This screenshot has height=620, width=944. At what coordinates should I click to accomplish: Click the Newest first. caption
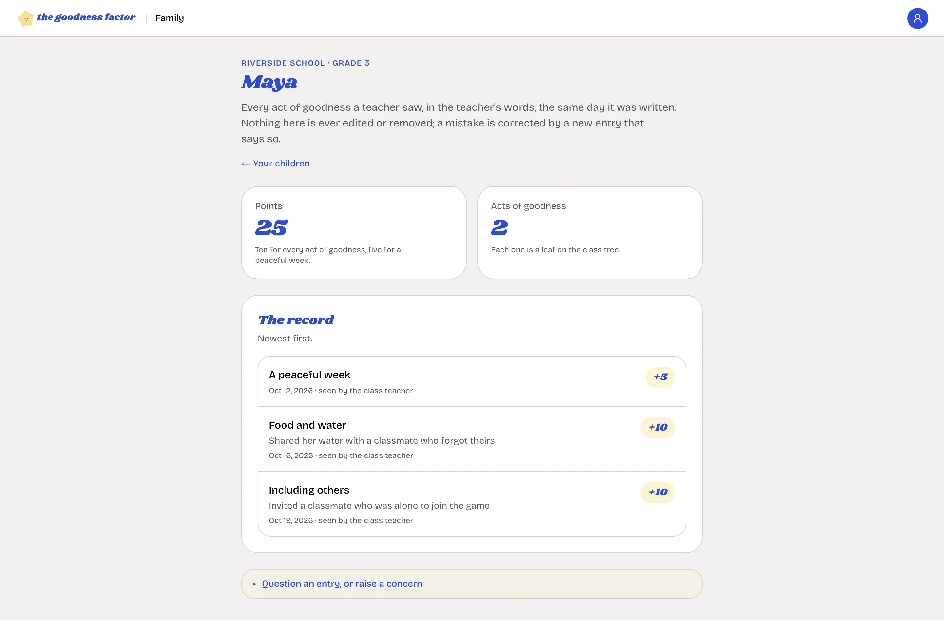tap(285, 339)
